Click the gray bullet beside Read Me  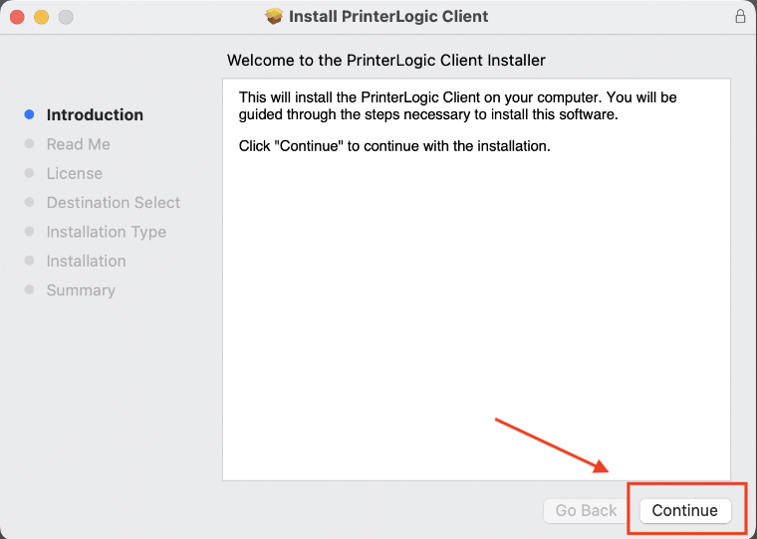[x=30, y=144]
